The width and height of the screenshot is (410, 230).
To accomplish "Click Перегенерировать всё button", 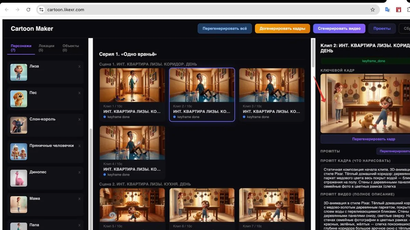I will (224, 29).
